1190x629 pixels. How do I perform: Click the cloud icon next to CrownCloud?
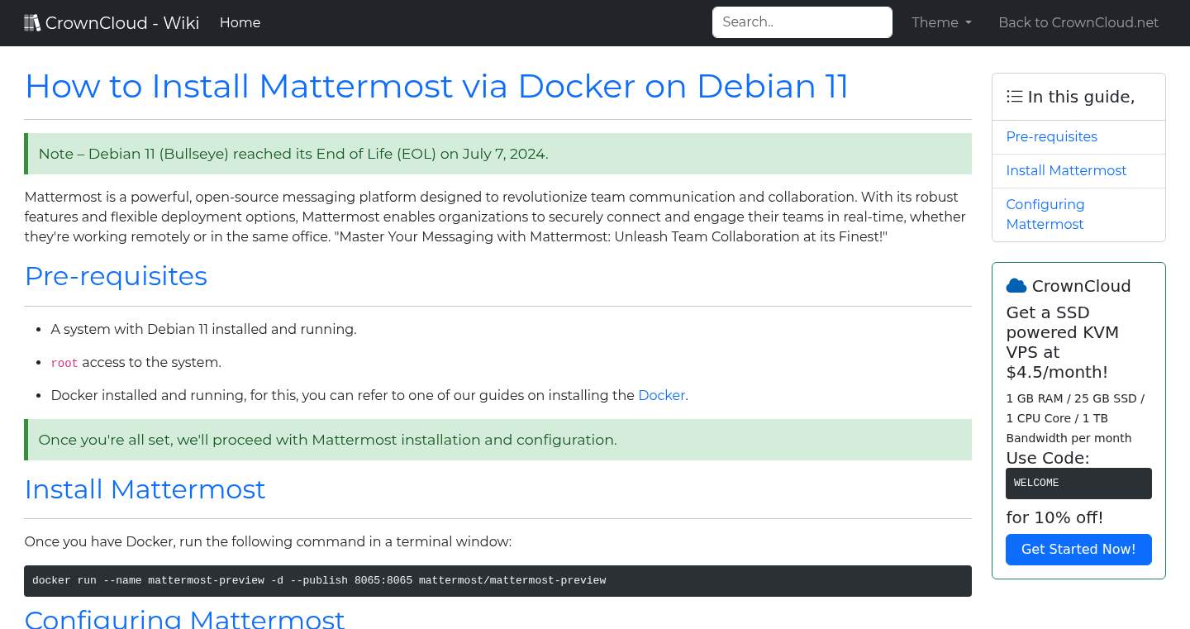tap(1016, 286)
